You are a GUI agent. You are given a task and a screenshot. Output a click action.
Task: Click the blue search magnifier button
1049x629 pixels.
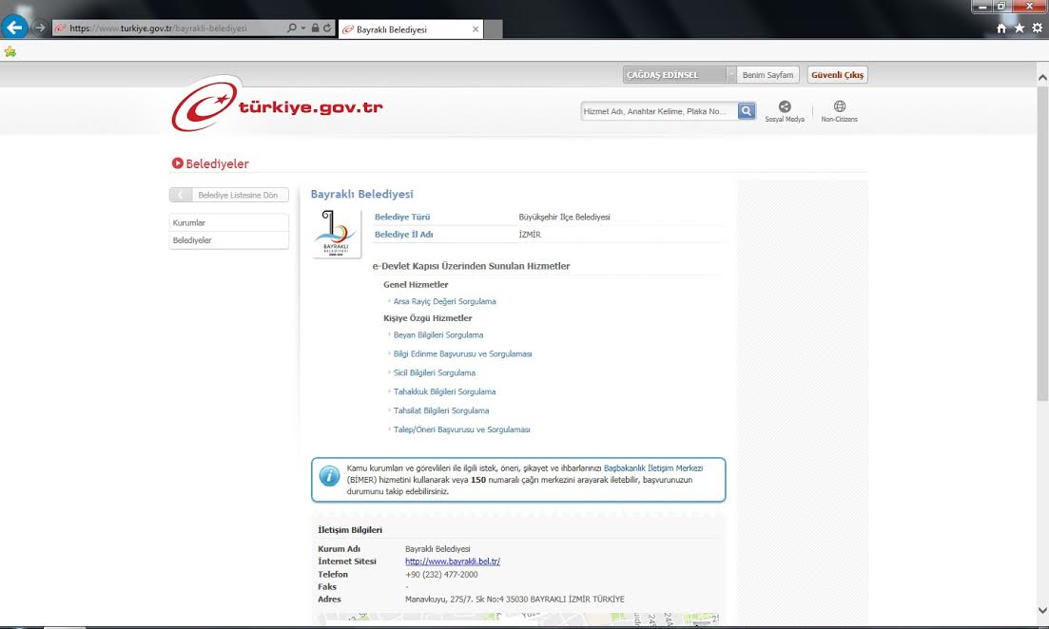pyautogui.click(x=747, y=111)
